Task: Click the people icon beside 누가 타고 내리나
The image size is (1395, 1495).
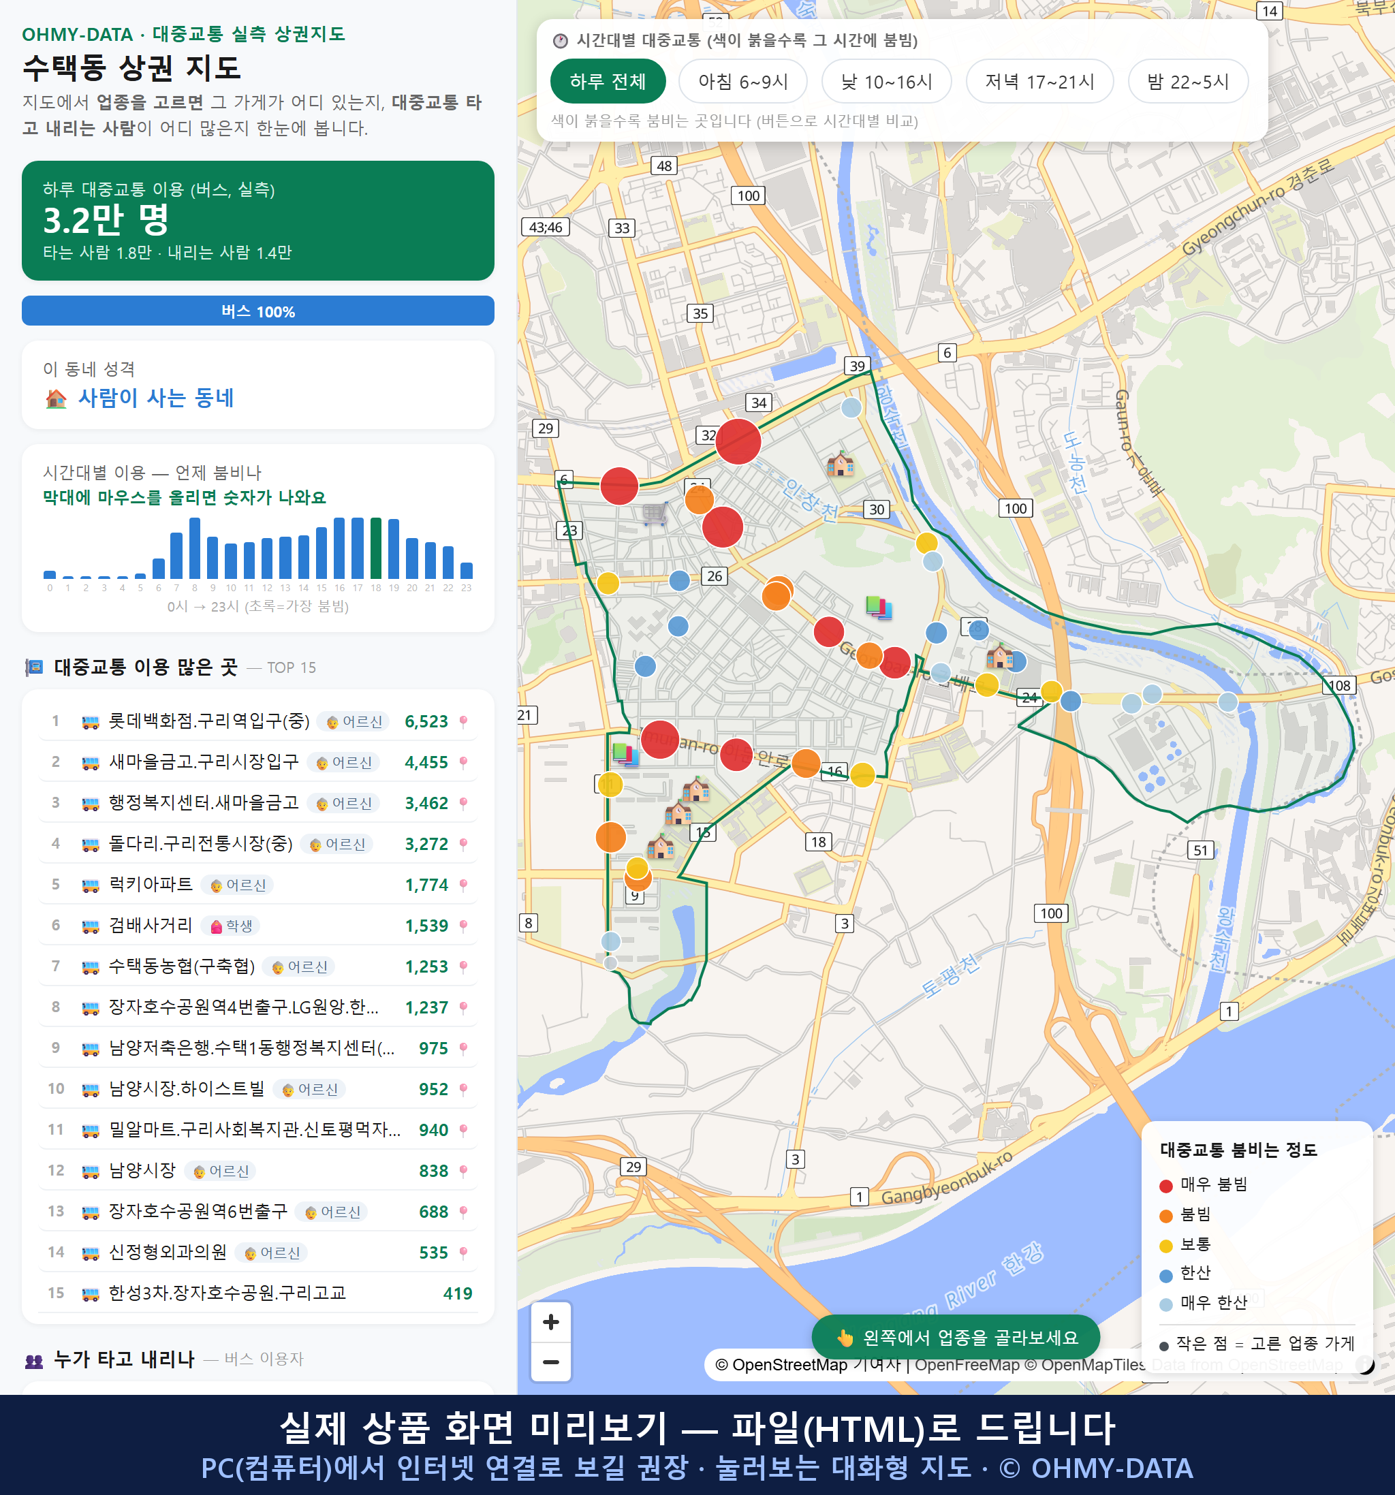Action: (x=34, y=1359)
